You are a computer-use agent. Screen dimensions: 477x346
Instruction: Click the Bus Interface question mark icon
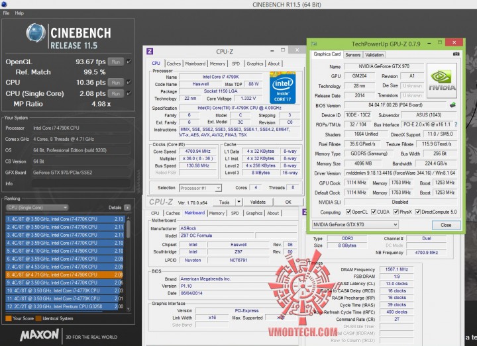[456, 124]
